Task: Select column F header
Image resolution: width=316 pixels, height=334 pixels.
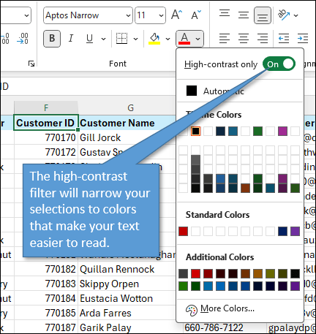Action: (46, 107)
